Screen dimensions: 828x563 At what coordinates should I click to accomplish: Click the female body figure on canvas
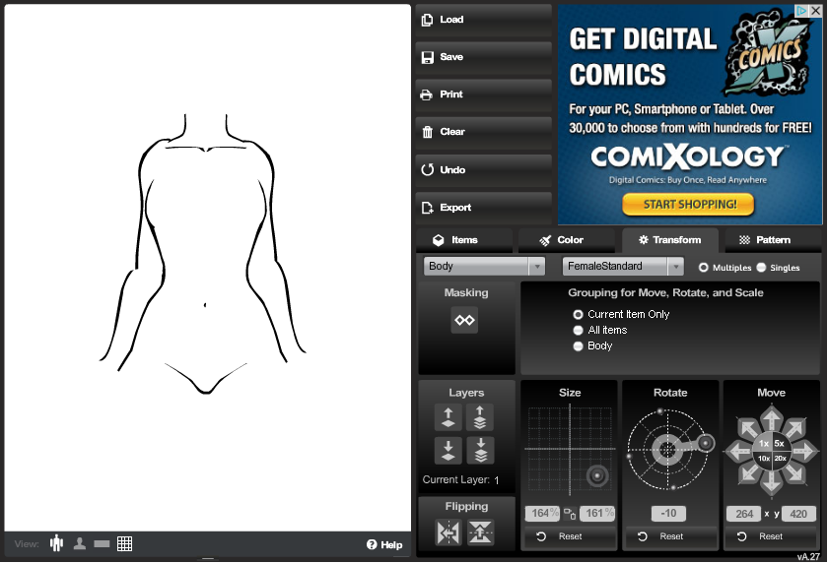pos(203,253)
